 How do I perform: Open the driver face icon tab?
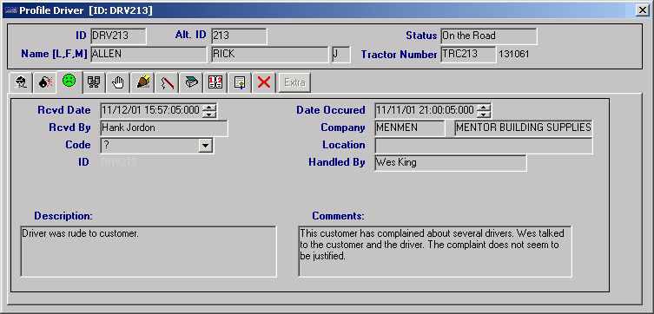[21, 82]
